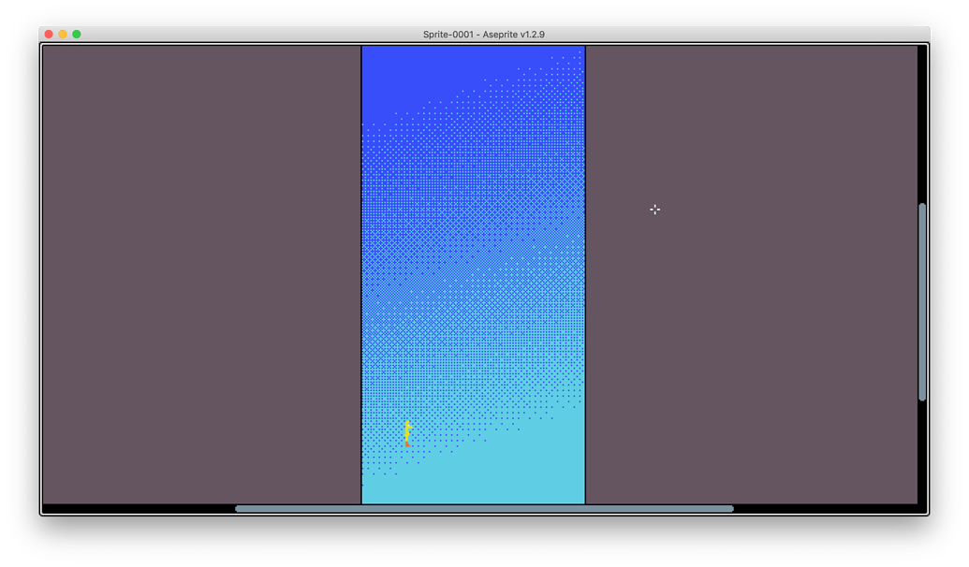Click vertical scrollbar track above the thumb
This screenshot has height=567, width=969.
(922, 122)
